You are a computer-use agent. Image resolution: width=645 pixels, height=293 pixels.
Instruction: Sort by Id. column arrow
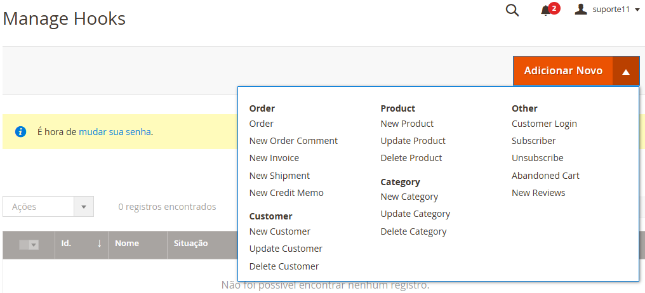tap(99, 244)
